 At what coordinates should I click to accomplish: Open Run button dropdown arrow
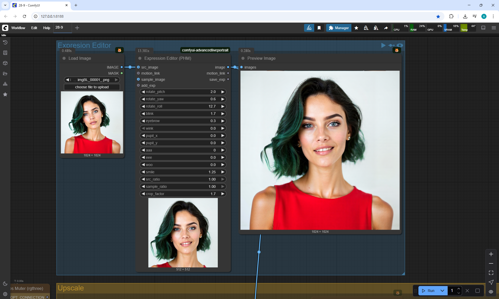tap(442, 291)
